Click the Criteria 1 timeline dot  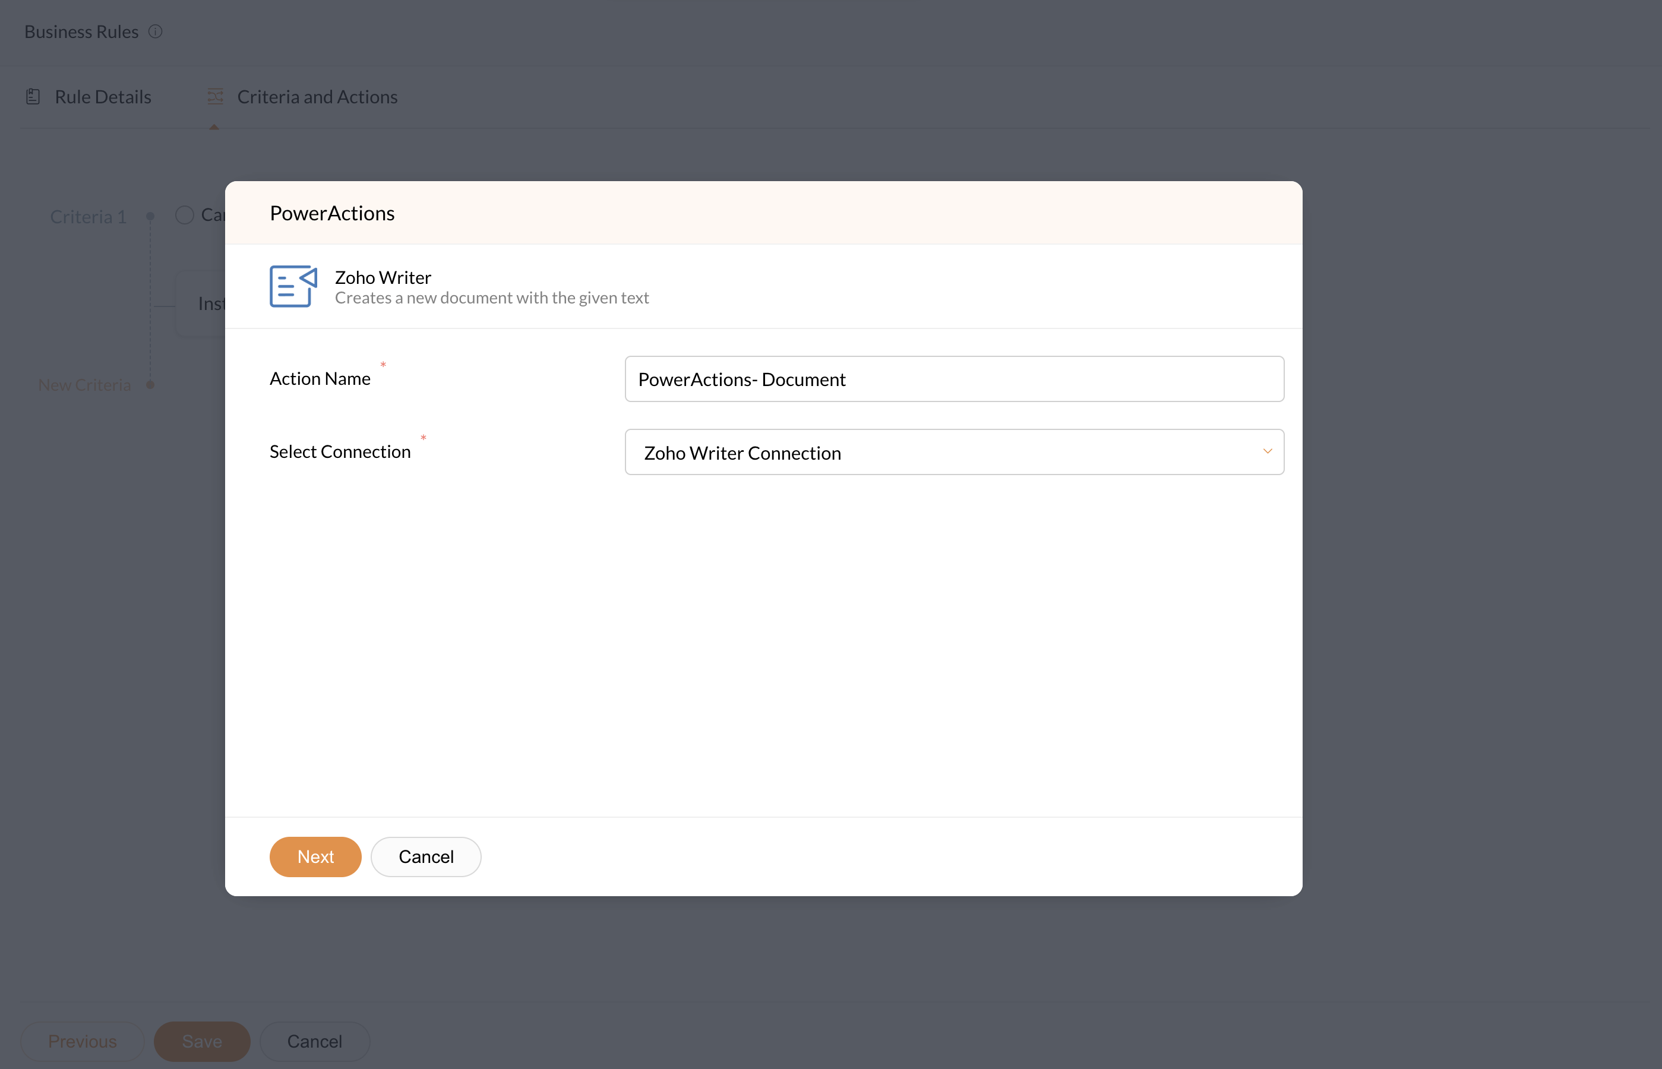tap(150, 217)
